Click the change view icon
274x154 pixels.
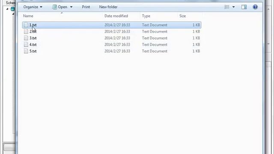tap(226, 7)
